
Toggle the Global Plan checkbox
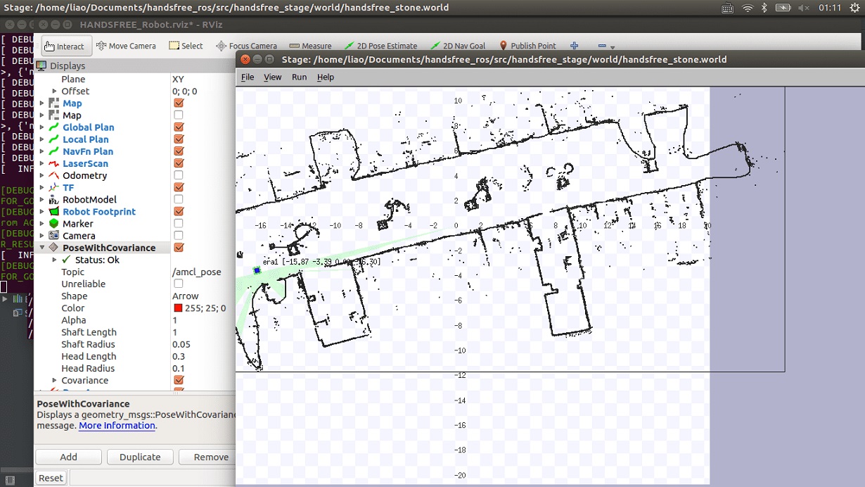click(x=179, y=127)
